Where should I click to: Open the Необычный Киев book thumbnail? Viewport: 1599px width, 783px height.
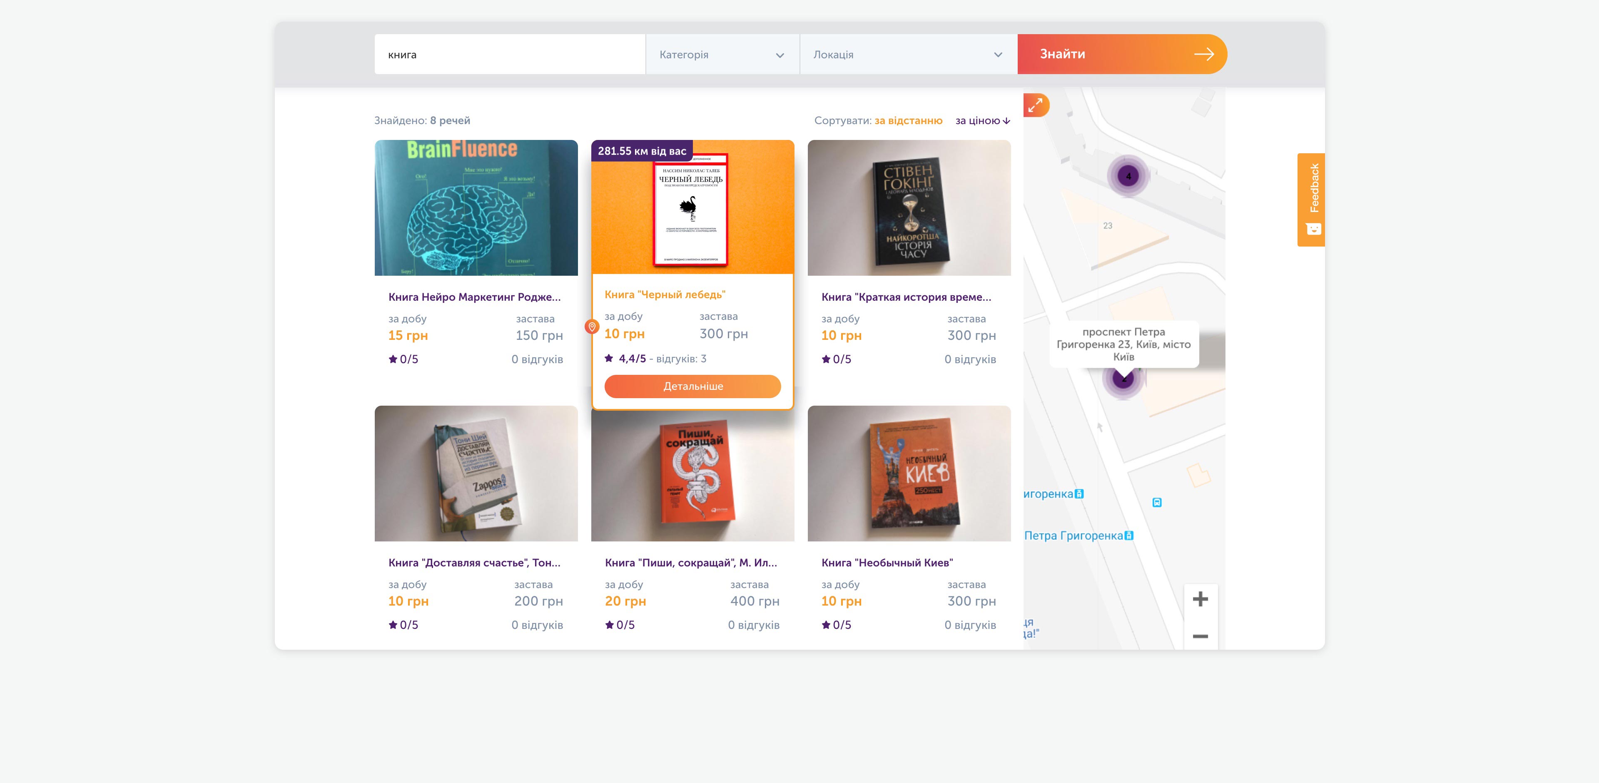(x=909, y=474)
